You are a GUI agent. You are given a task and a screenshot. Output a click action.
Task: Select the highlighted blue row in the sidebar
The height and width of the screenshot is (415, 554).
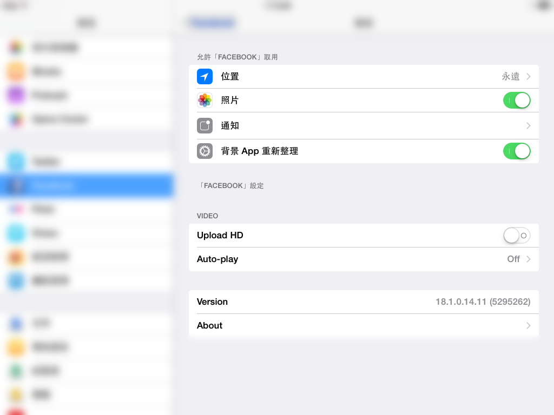coord(87,185)
